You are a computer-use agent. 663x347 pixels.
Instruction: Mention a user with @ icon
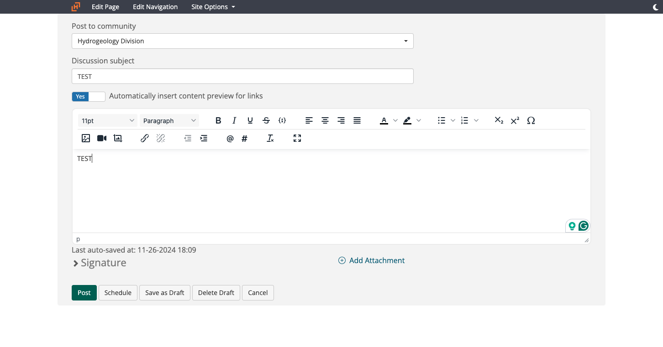point(230,139)
